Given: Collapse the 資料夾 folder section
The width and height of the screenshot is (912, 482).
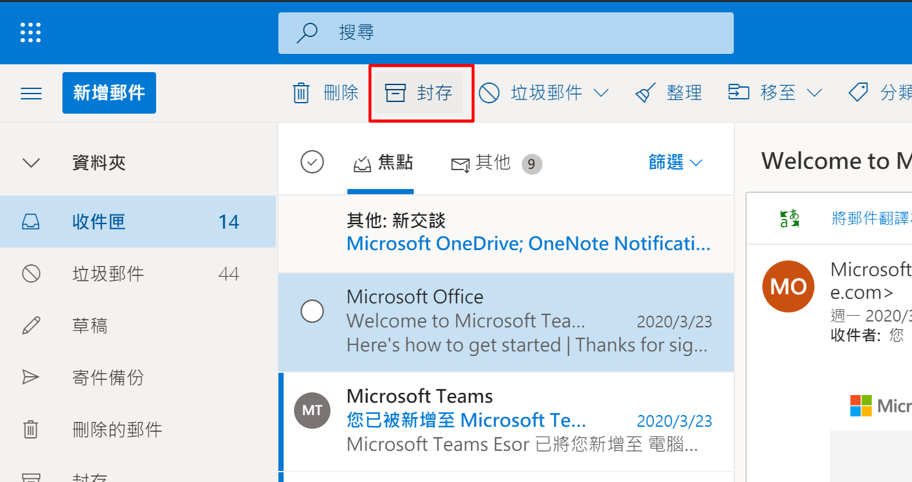Looking at the screenshot, I should pyautogui.click(x=31, y=162).
